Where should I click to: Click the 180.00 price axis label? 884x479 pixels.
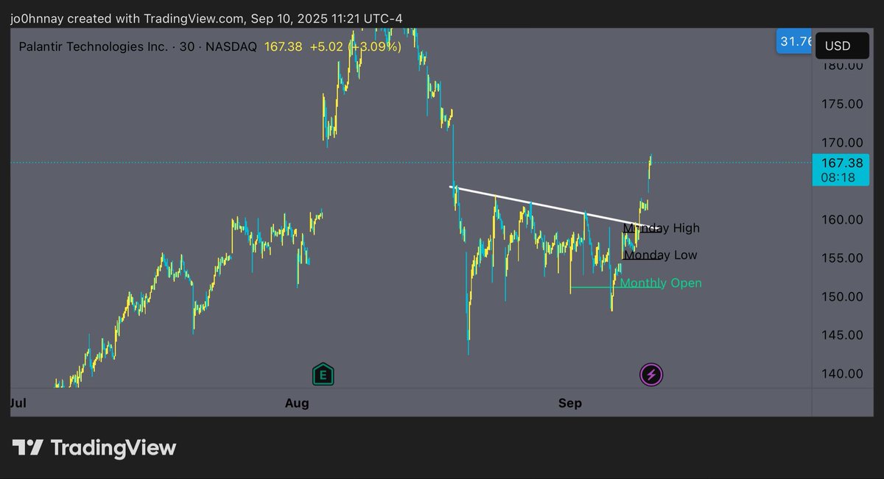point(843,65)
